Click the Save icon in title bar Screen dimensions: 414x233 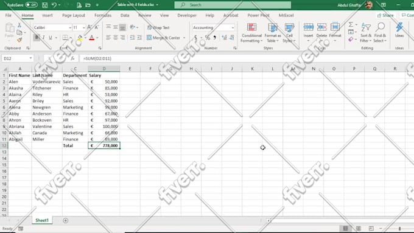click(44, 5)
